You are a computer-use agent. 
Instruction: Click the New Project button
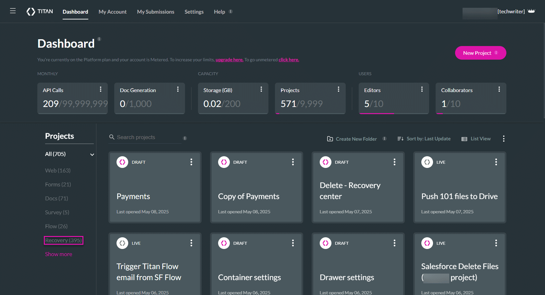point(480,53)
